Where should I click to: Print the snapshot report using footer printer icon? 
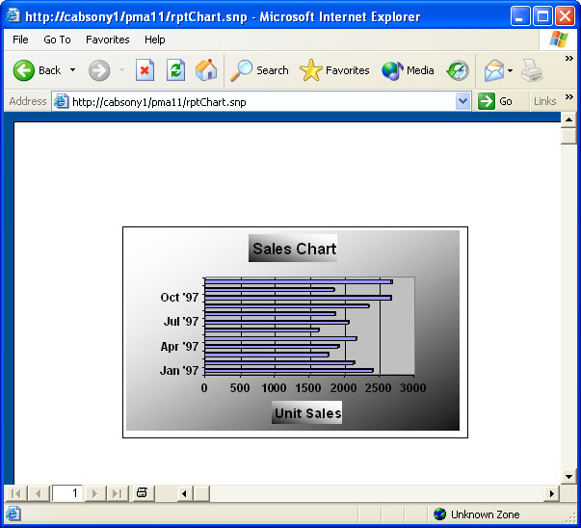point(142,493)
